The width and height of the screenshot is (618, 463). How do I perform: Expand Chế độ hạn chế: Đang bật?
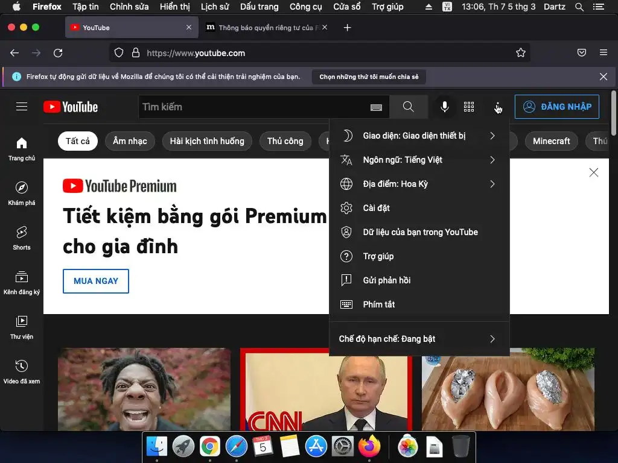click(x=419, y=339)
